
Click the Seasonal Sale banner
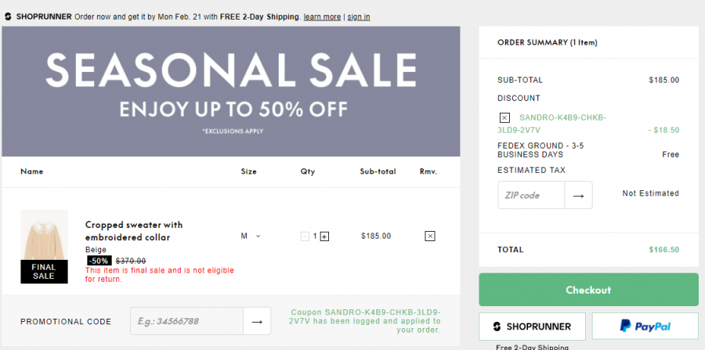click(x=230, y=91)
